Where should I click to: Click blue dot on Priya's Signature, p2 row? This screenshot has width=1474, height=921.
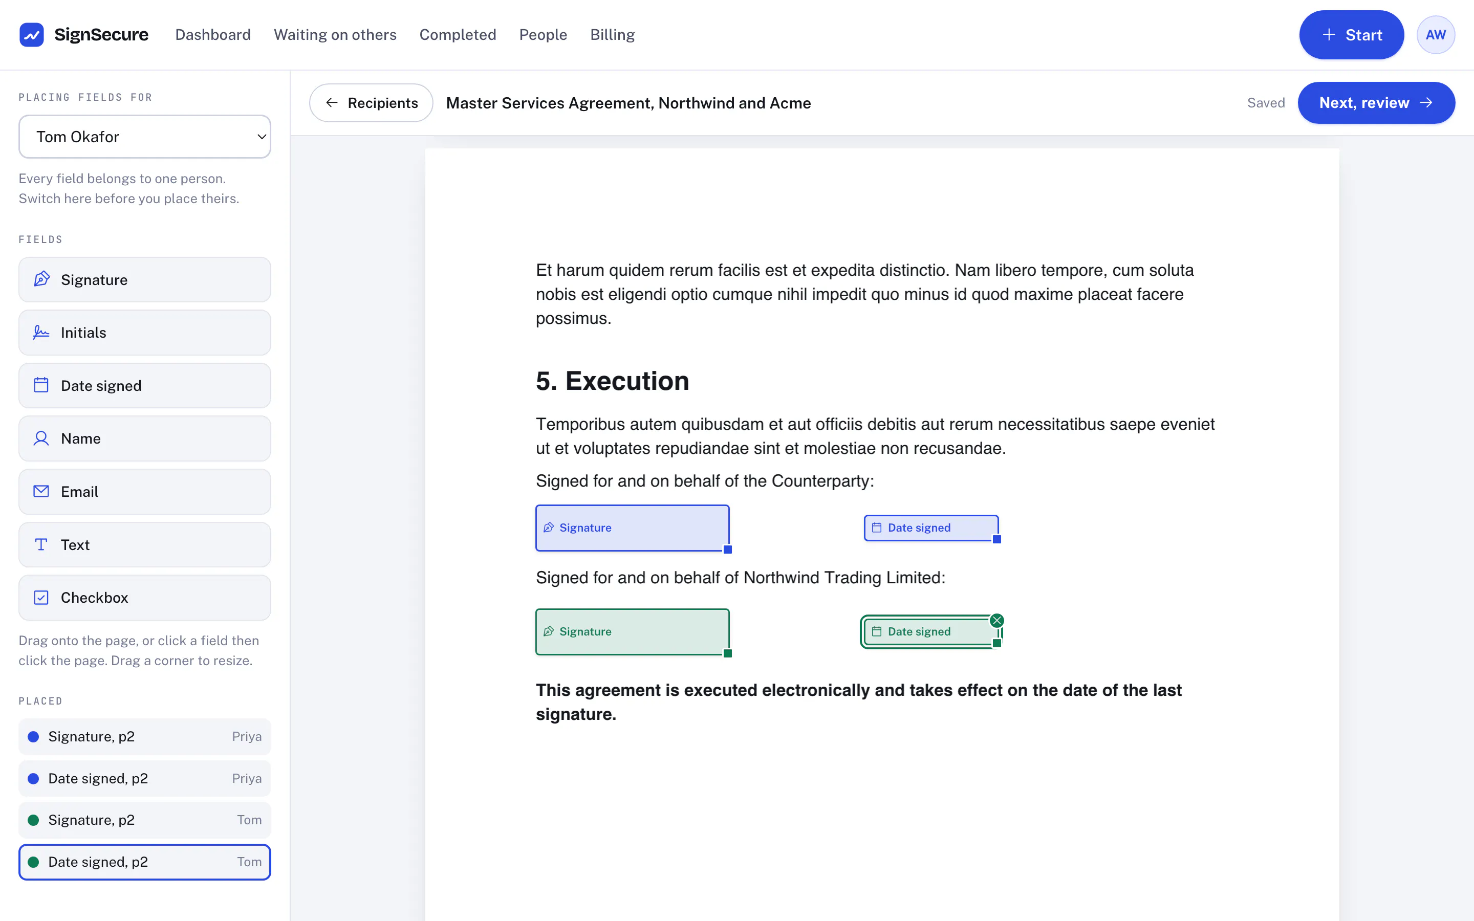pos(33,736)
